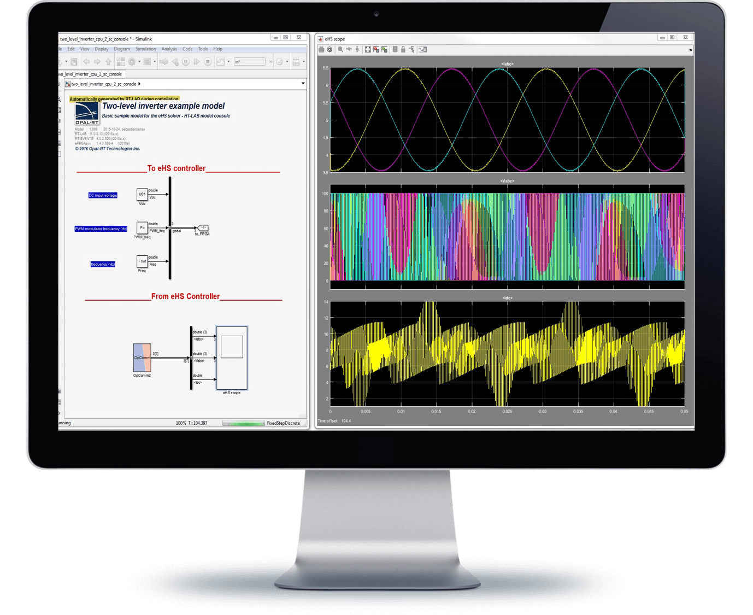Viewport: 753px width, 615px height.
Task: Click Save axes settings icon in scope
Action: coord(376,49)
